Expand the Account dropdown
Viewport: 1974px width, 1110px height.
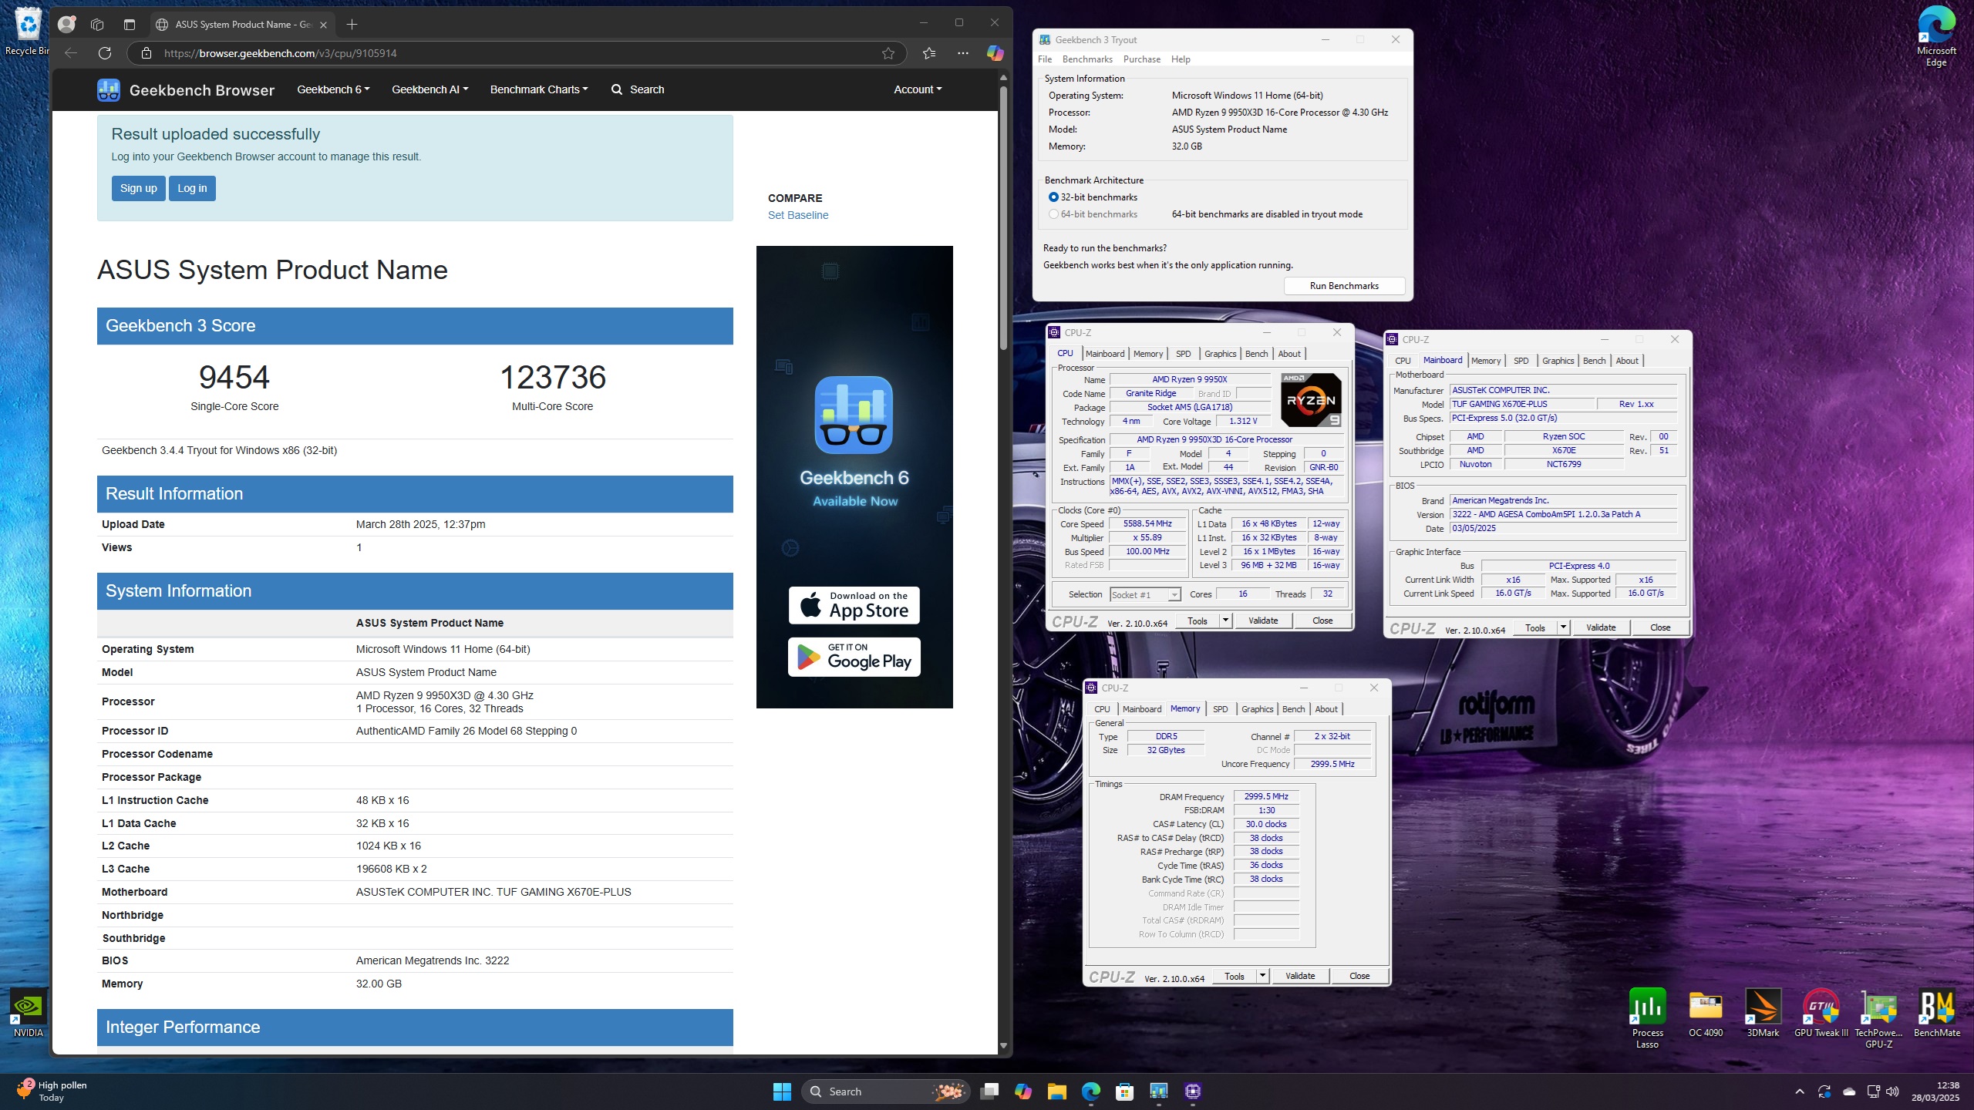(918, 89)
